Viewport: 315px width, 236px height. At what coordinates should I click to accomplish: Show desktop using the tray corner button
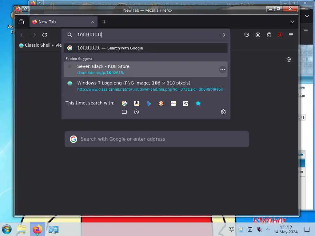click(307, 229)
